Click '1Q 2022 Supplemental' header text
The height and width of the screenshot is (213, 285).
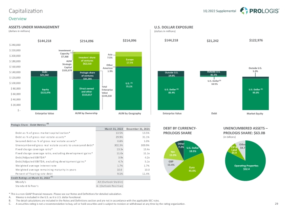click(219, 11)
